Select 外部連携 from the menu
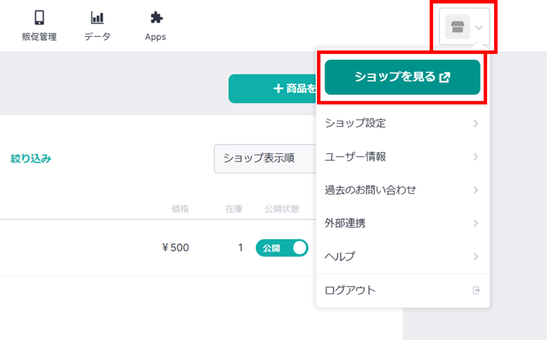547x340 pixels. tap(345, 223)
